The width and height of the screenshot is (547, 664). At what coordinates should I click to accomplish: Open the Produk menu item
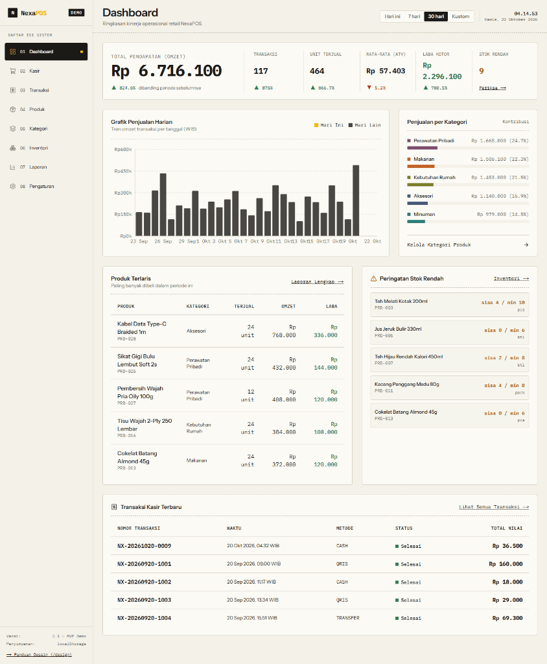click(46, 109)
